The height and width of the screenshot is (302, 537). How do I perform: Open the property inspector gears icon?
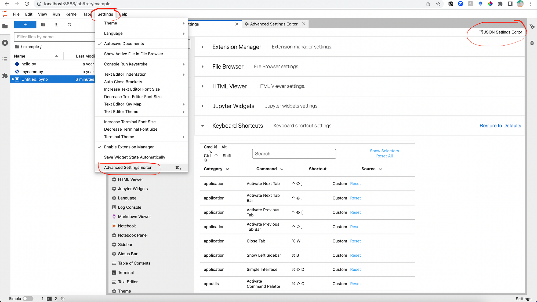(x=532, y=26)
